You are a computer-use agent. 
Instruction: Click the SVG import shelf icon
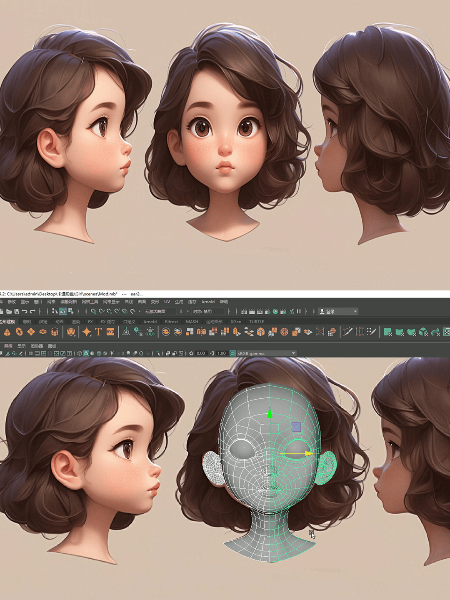coord(110,332)
